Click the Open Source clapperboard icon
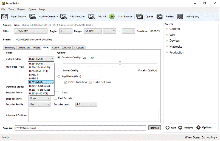 point(5,16)
